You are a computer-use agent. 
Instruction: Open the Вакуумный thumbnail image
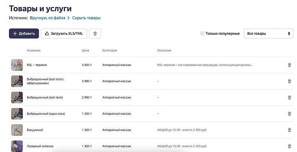click(x=17, y=130)
